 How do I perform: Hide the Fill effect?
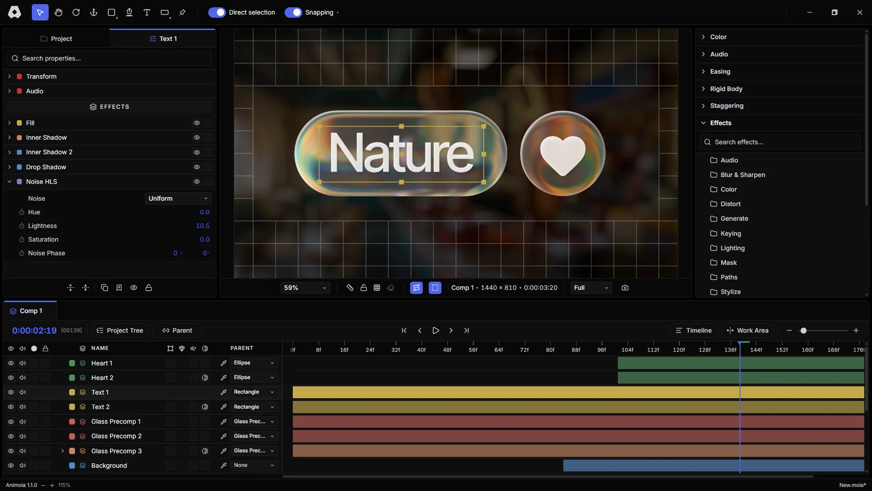[197, 123]
